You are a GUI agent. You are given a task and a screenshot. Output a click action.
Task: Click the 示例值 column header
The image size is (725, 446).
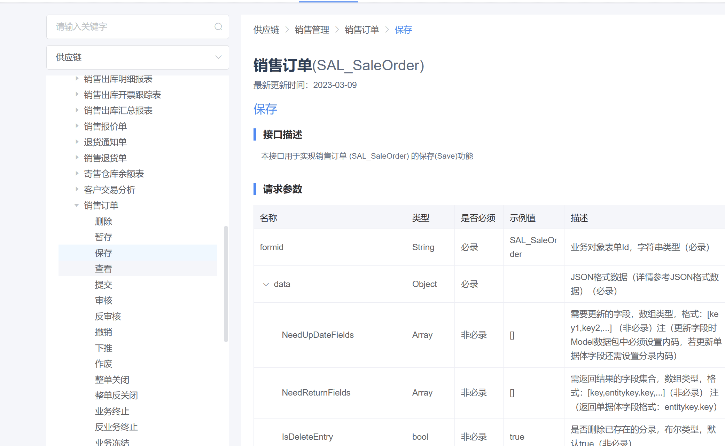click(x=533, y=218)
